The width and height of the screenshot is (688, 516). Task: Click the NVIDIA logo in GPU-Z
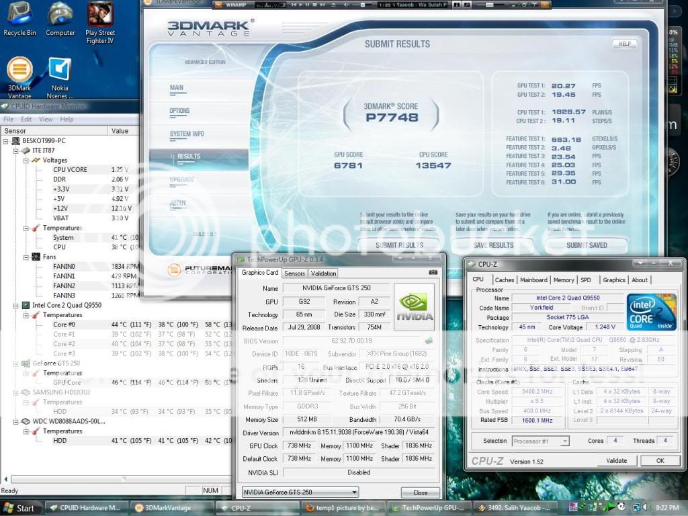pyautogui.click(x=414, y=307)
